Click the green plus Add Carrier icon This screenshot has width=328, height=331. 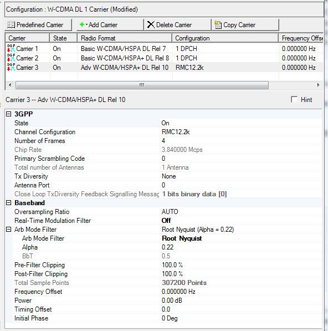pyautogui.click(x=82, y=25)
